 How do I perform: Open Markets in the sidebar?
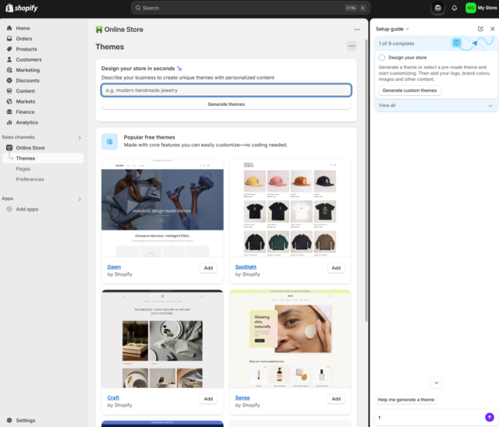pyautogui.click(x=26, y=101)
